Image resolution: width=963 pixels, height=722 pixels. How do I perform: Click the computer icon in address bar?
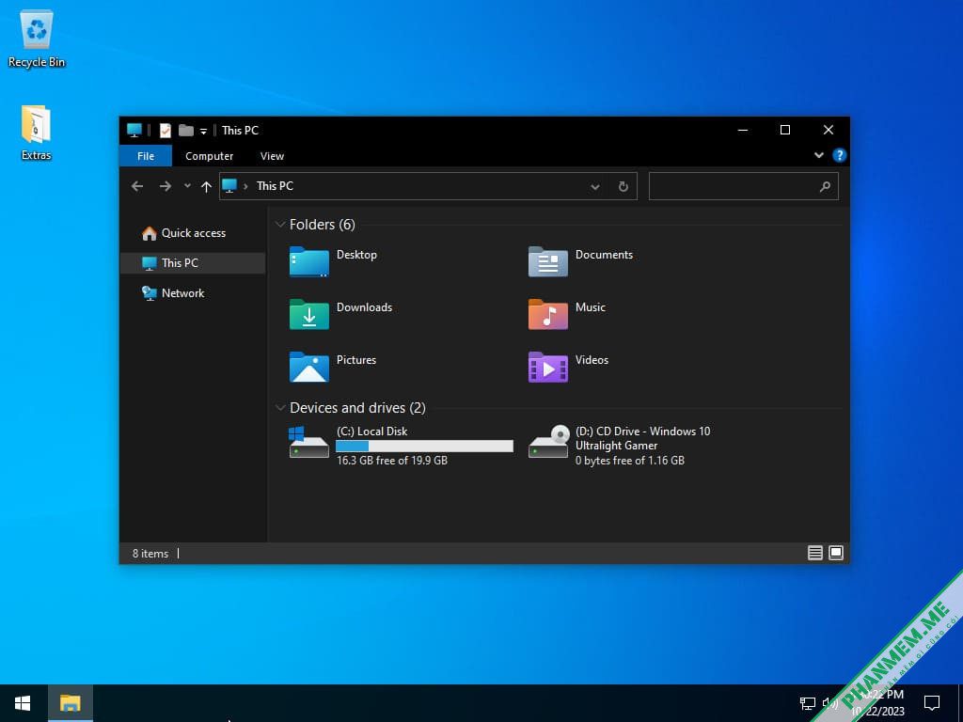[x=229, y=185]
